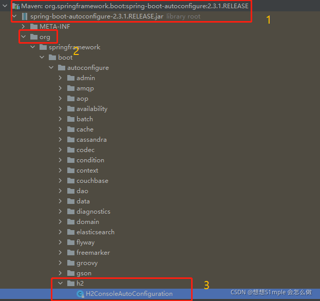320x301 pixels.
Task: Select the freemarker package label
Action: (x=93, y=252)
